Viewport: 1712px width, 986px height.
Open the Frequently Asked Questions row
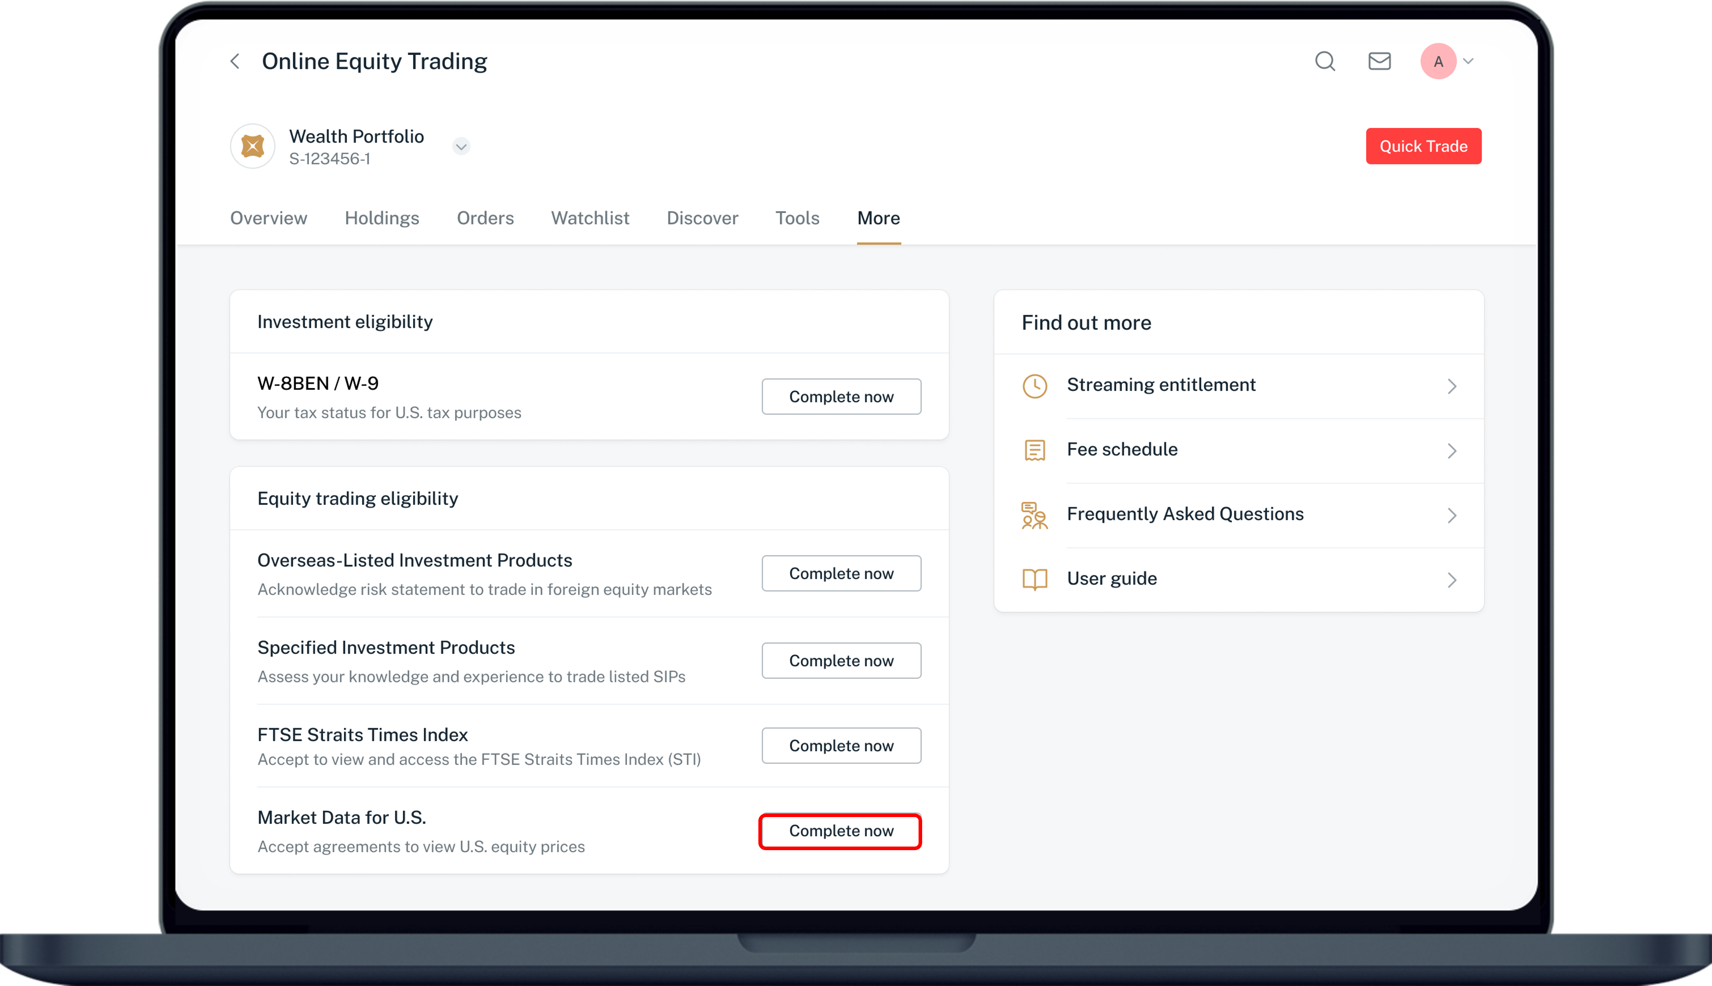pos(1184,514)
